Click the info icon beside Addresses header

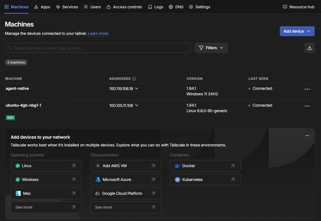134,79
